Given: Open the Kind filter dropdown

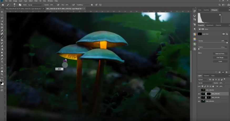Looking at the screenshot, I should (x=203, y=80).
